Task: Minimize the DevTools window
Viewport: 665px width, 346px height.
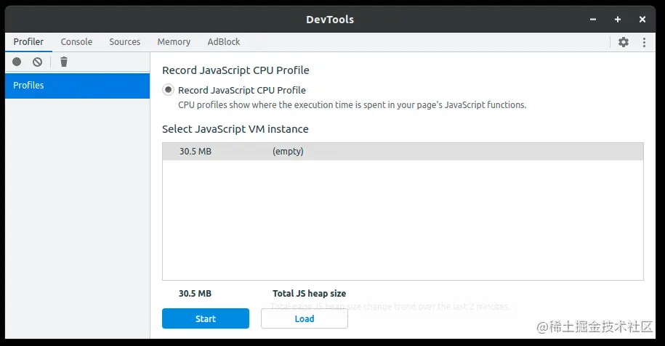Action: click(x=593, y=20)
